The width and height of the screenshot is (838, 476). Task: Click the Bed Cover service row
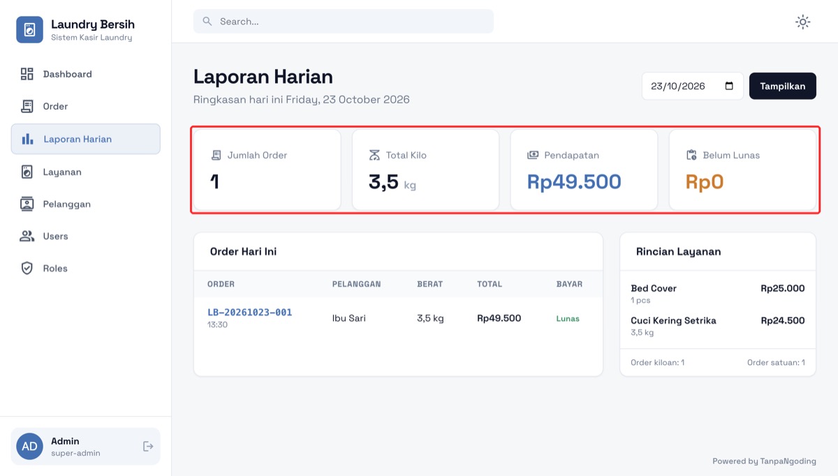point(718,294)
